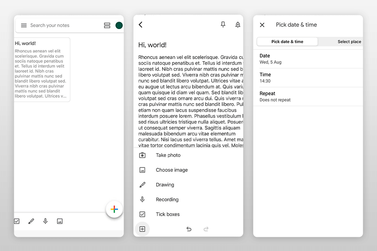Select Drawing option

[x=188, y=185]
